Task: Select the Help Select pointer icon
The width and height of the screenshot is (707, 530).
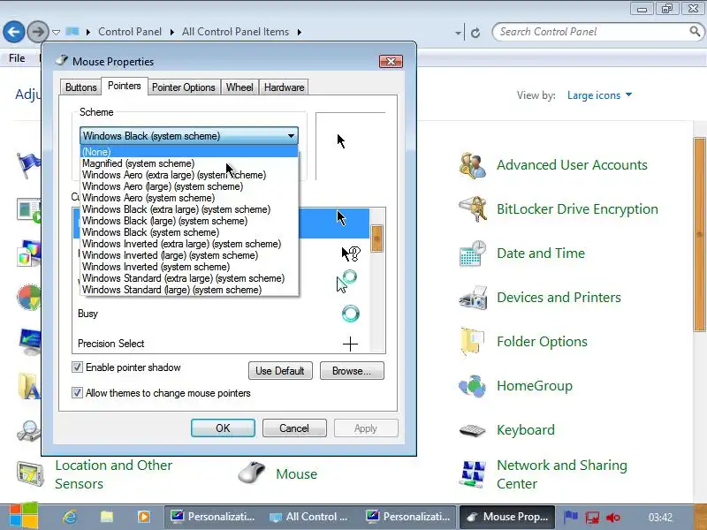Action: click(x=351, y=254)
